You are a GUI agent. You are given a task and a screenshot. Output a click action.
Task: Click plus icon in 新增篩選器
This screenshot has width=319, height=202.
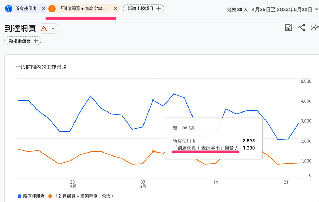[36, 41]
